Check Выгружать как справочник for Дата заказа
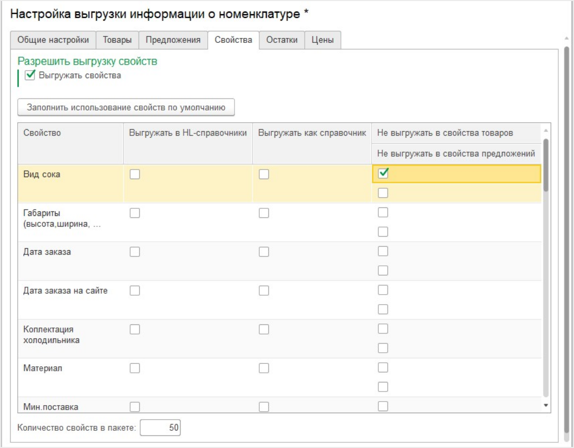574x448 pixels. pos(264,252)
